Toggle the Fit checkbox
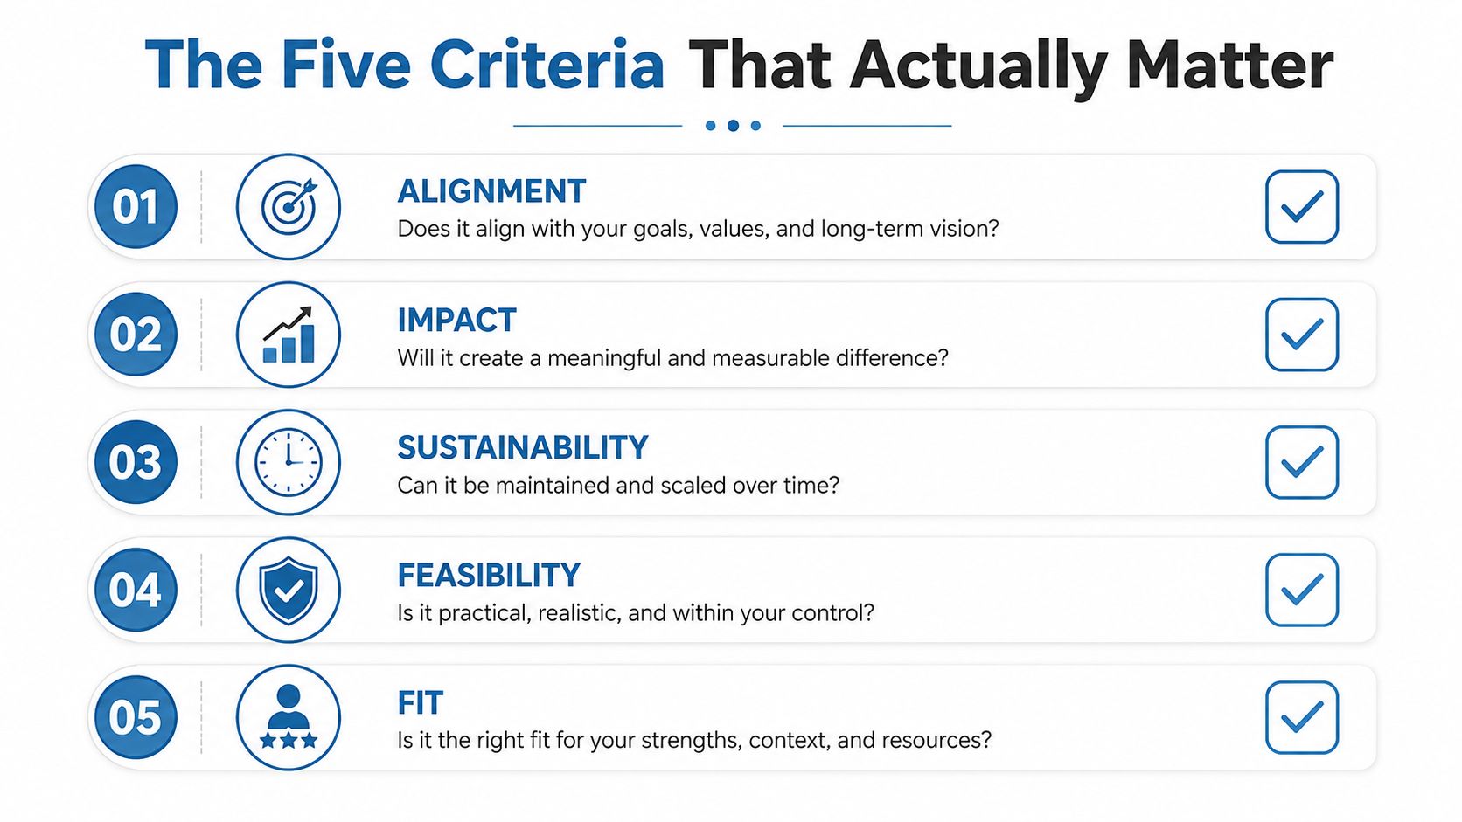1462x822 pixels. [1302, 717]
